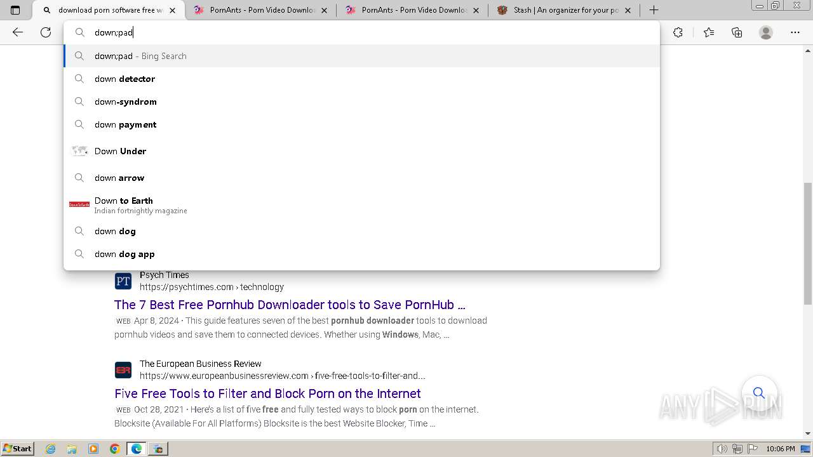This screenshot has width=813, height=457.
Task: Click search icon beside 'down arrow'
Action: [79, 178]
